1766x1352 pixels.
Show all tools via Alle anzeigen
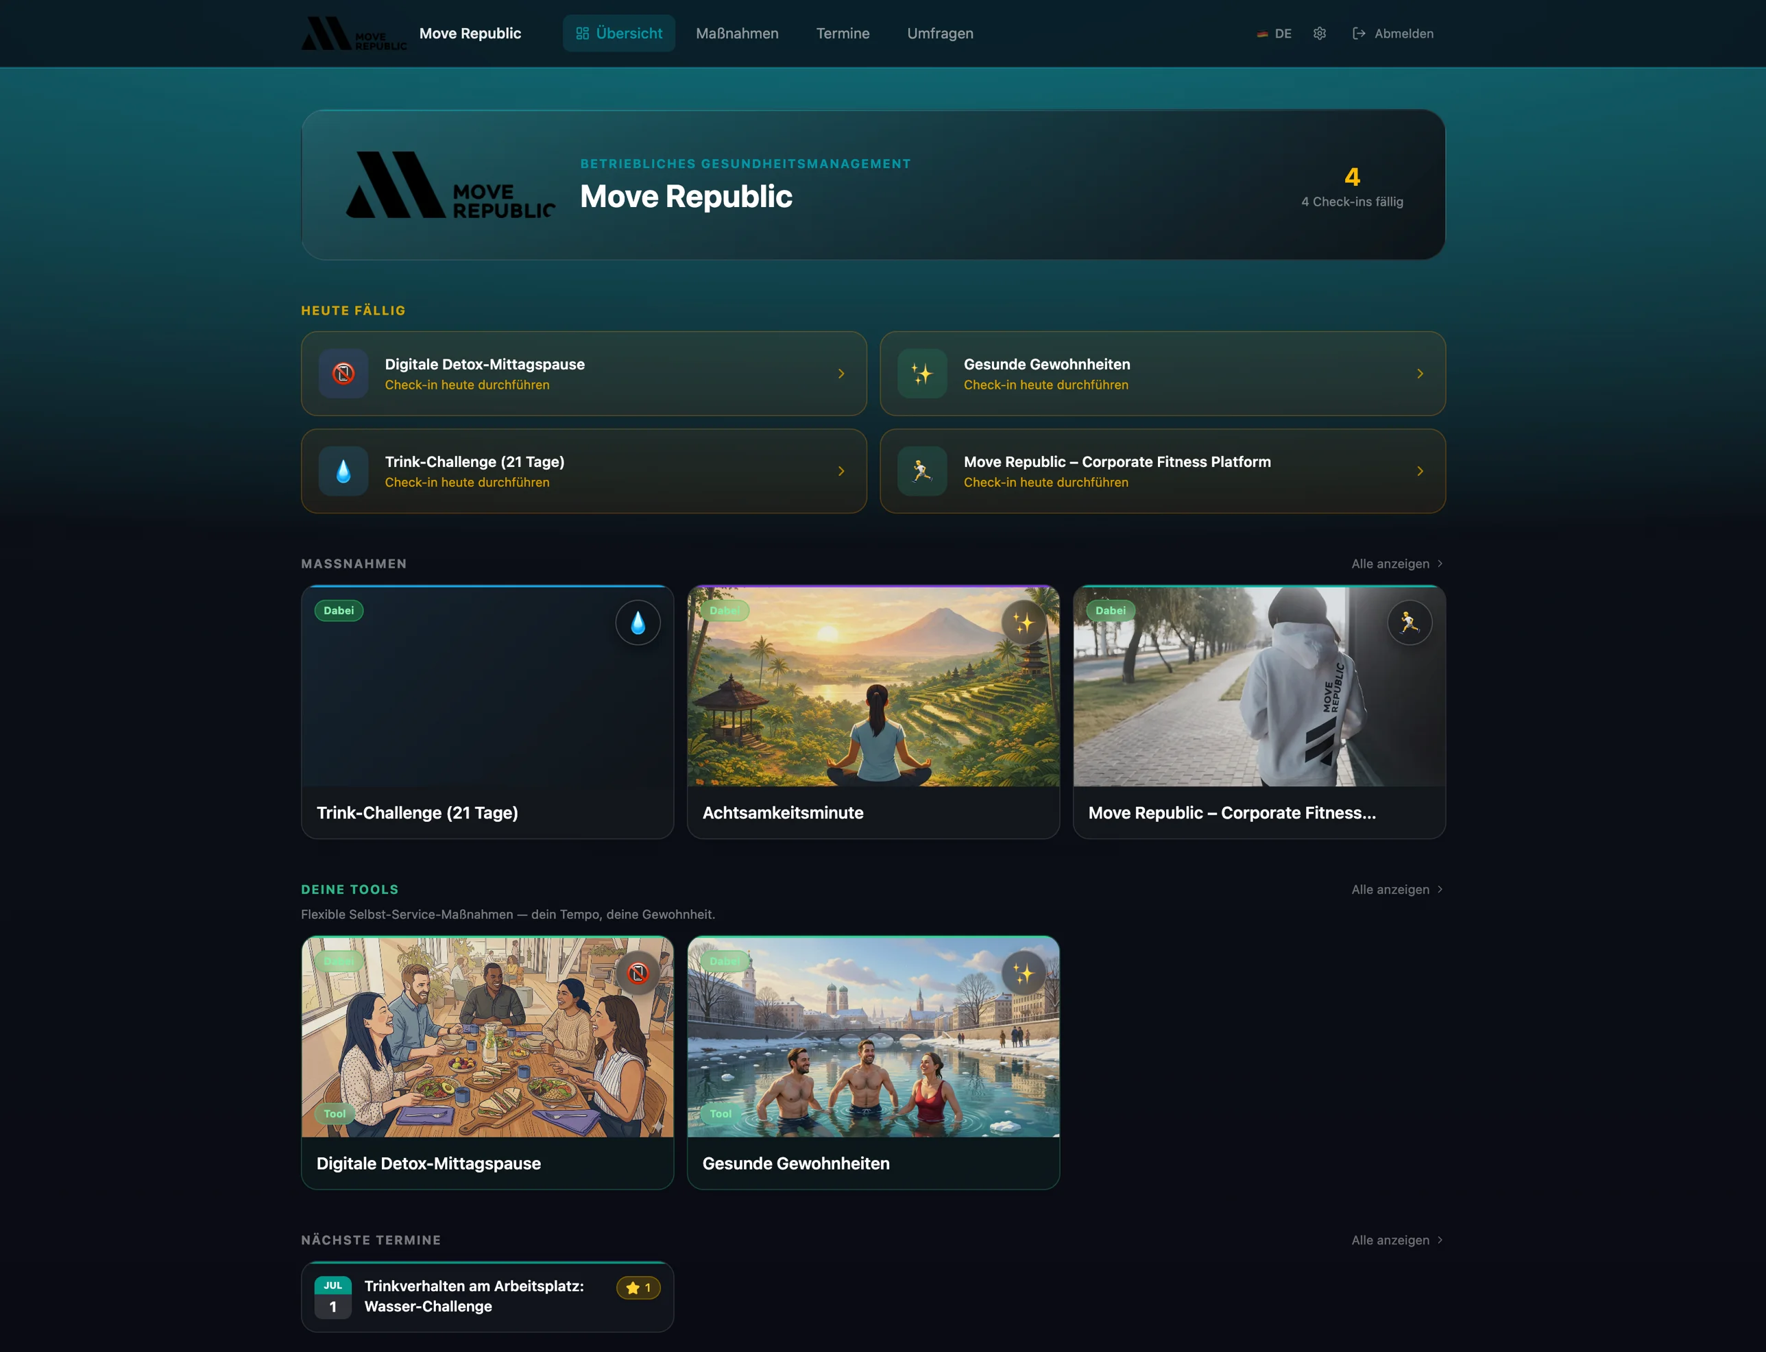tap(1398, 889)
